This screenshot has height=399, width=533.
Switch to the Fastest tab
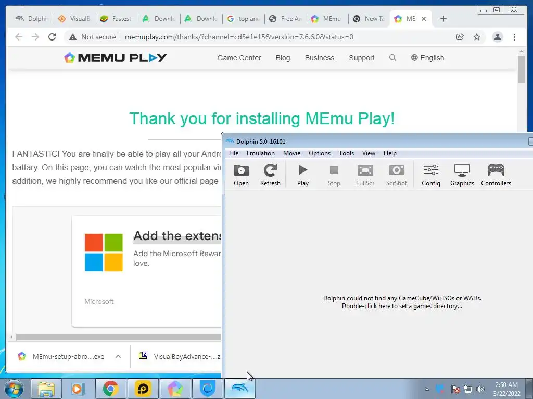[117, 19]
